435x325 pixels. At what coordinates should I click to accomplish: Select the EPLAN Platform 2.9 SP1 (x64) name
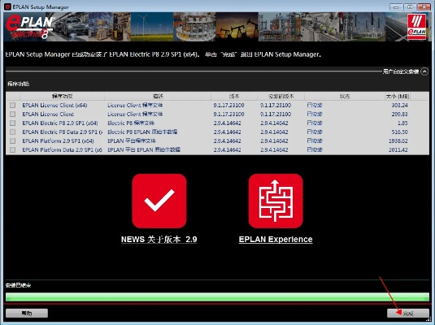[x=58, y=141]
